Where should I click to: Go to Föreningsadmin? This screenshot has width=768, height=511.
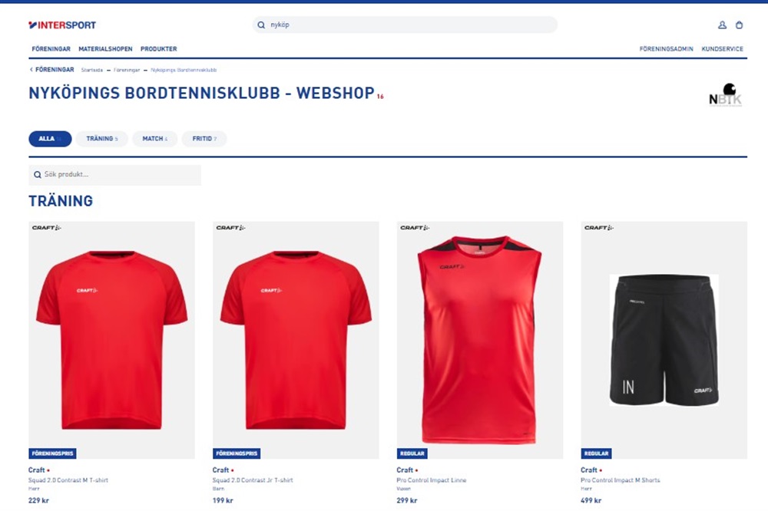pyautogui.click(x=666, y=49)
